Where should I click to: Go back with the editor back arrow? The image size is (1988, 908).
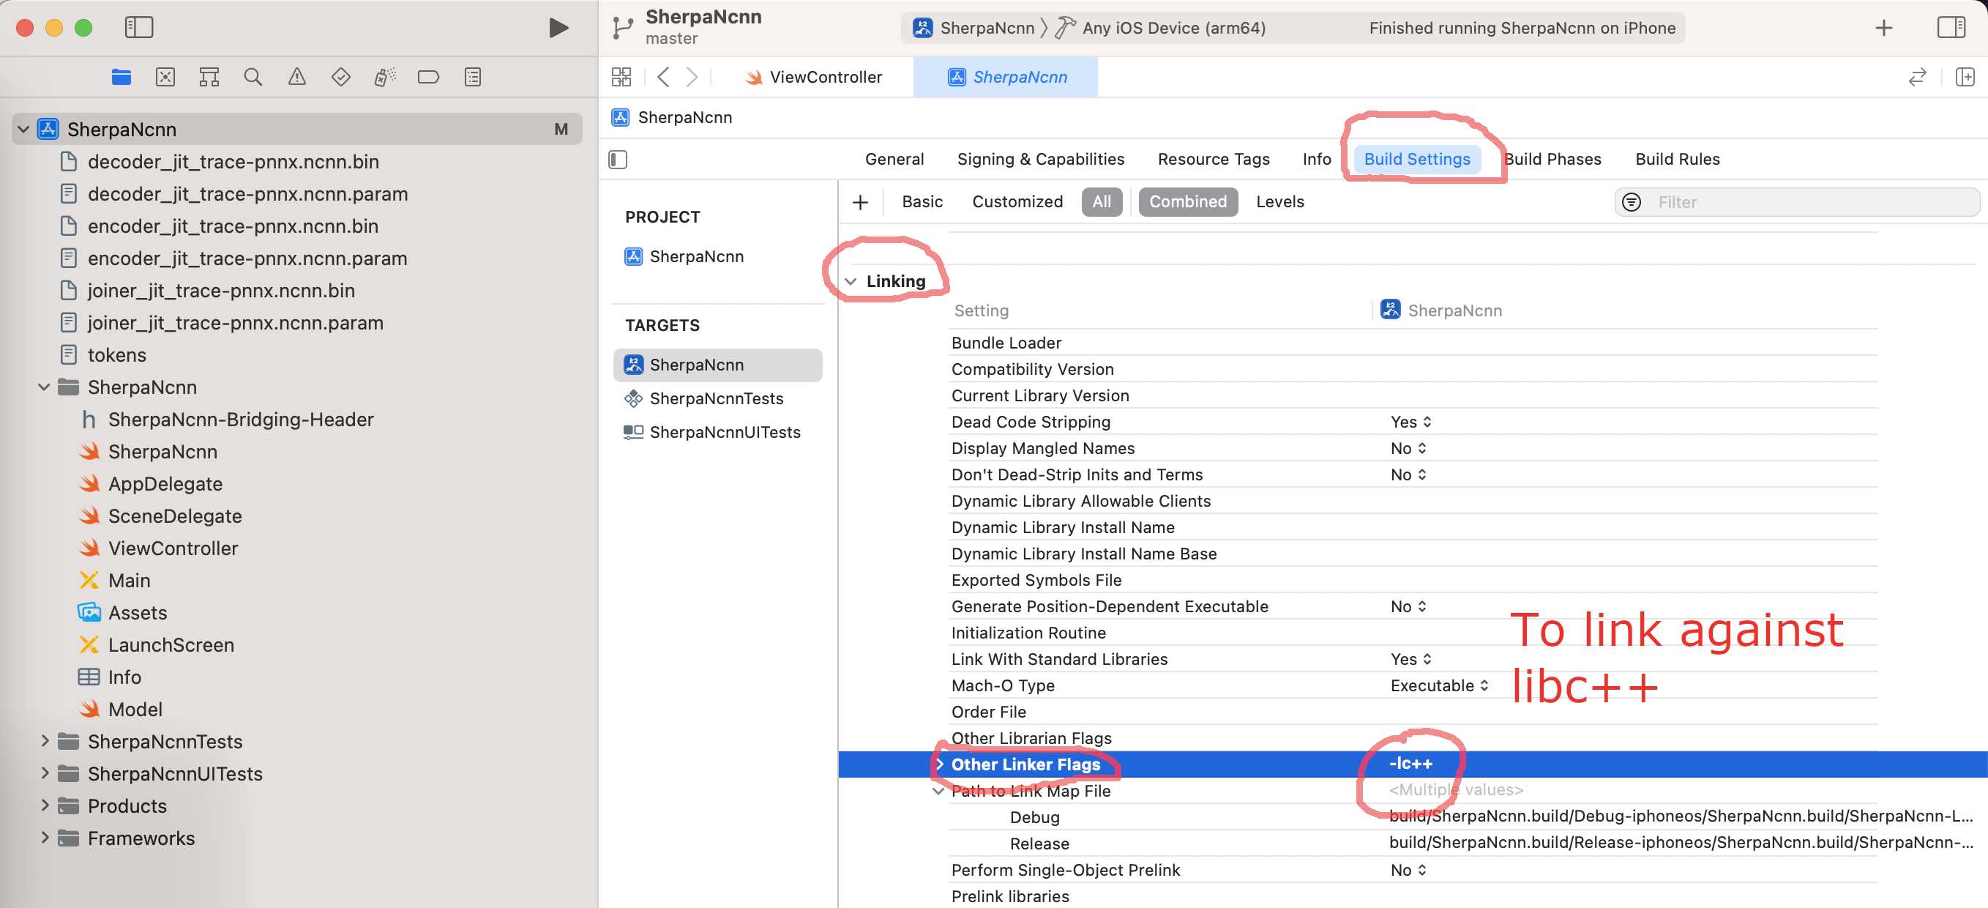point(663,77)
